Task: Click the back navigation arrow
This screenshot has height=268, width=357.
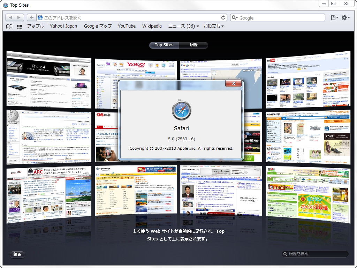Action: (x=10, y=17)
